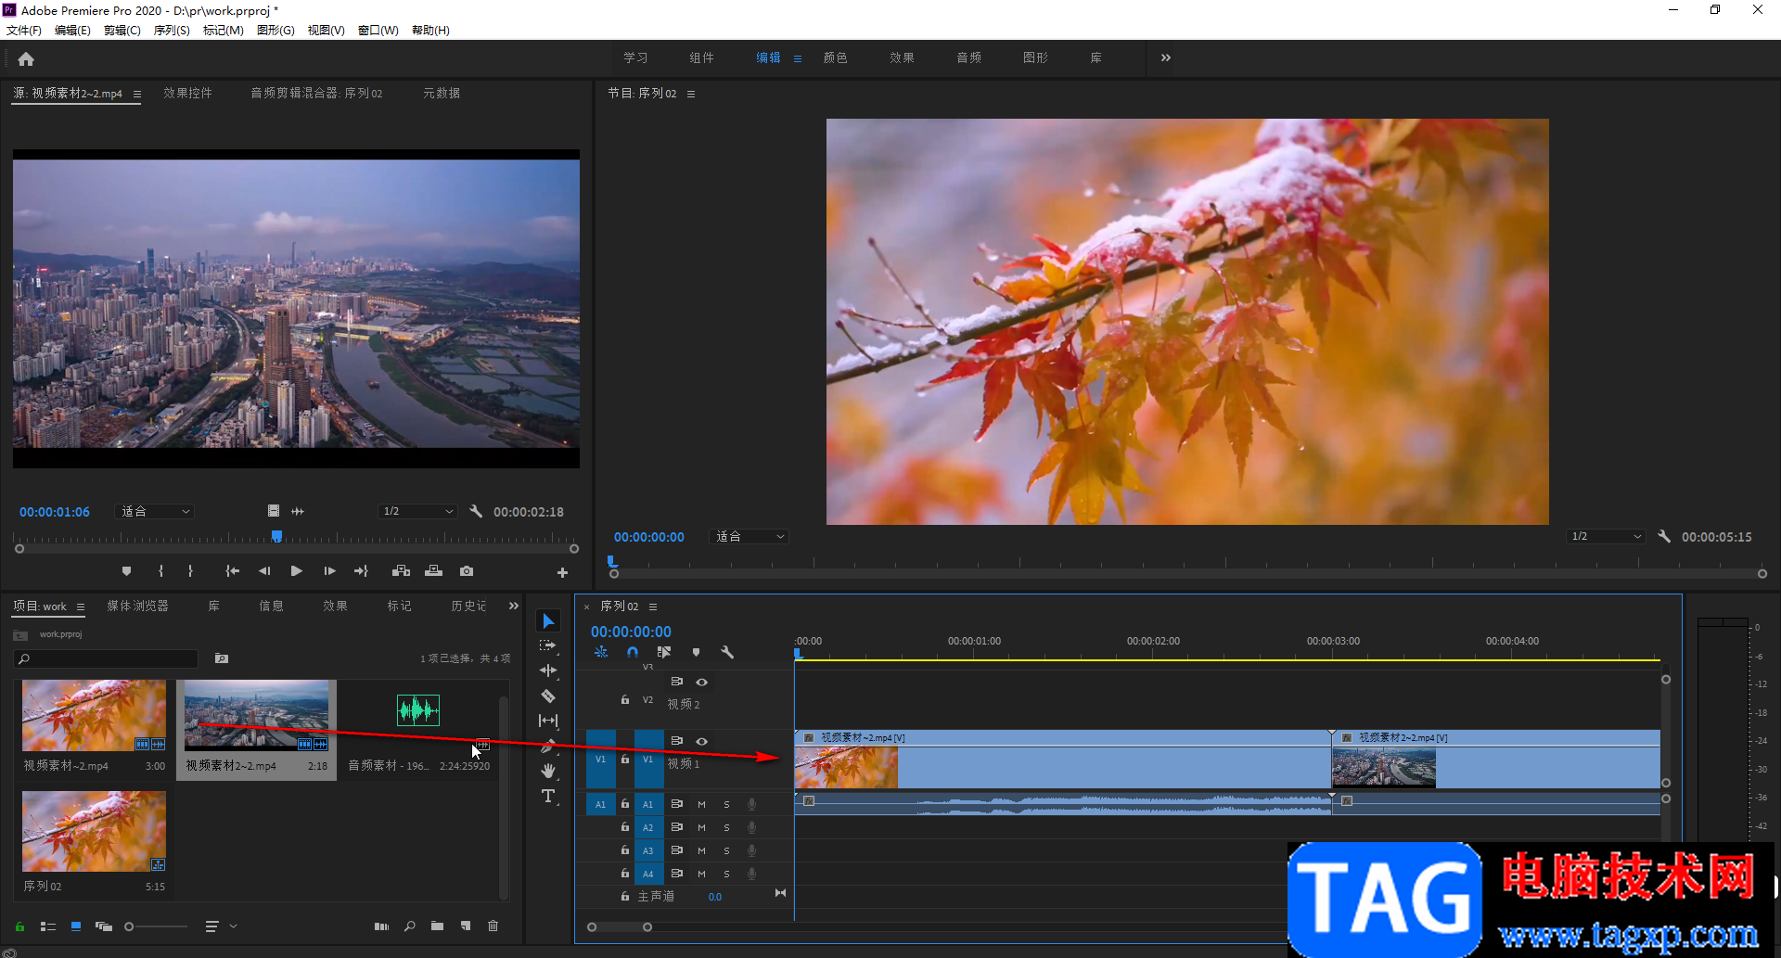Image resolution: width=1781 pixels, height=958 pixels.
Task: Expand workspace overflow chevrons
Action: coord(1165,57)
